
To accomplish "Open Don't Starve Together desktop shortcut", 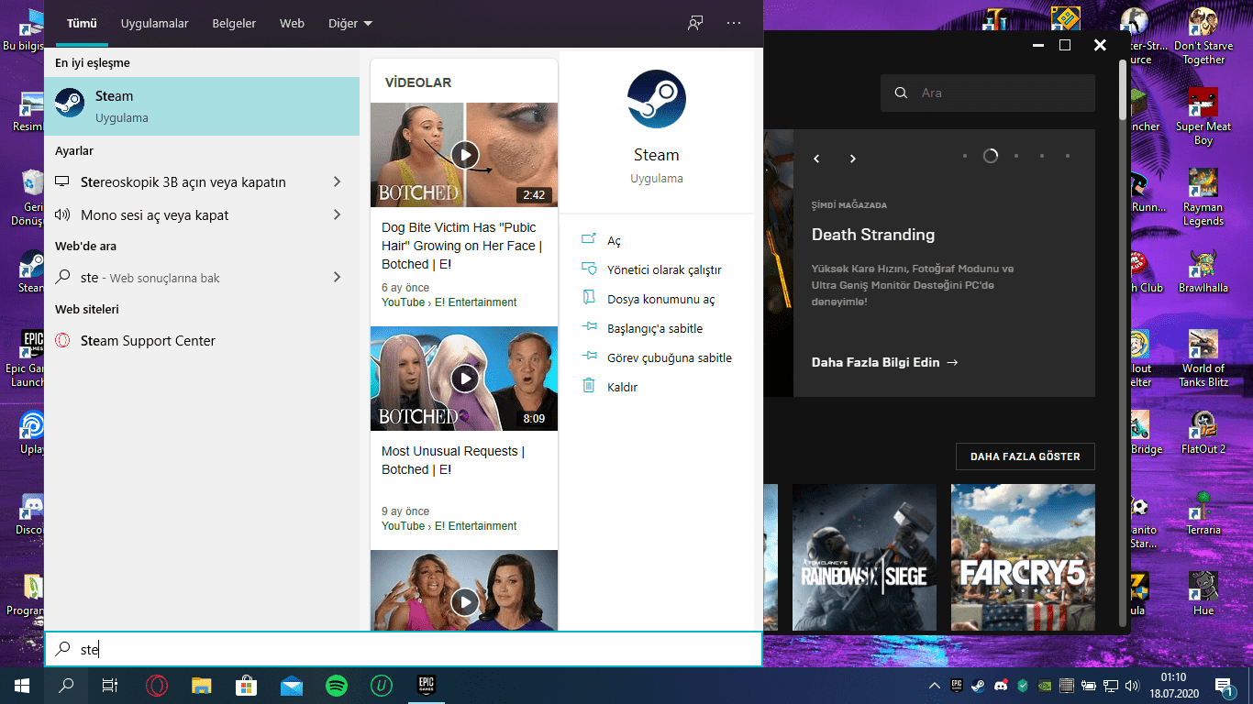I will 1203,37.
